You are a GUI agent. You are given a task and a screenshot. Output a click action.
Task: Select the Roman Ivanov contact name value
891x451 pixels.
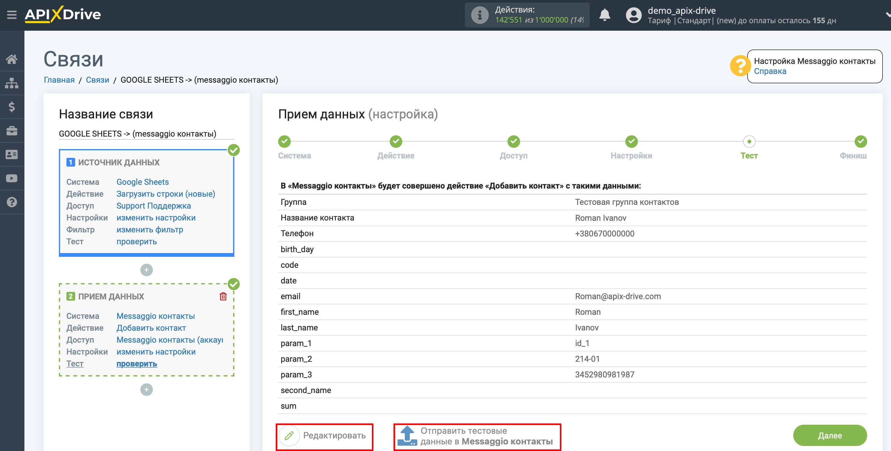601,218
